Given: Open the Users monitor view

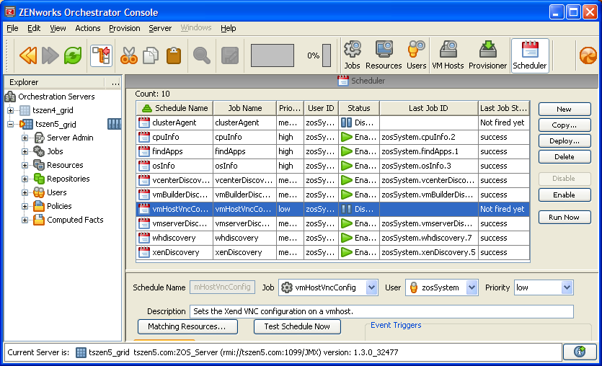Looking at the screenshot, I should (416, 55).
